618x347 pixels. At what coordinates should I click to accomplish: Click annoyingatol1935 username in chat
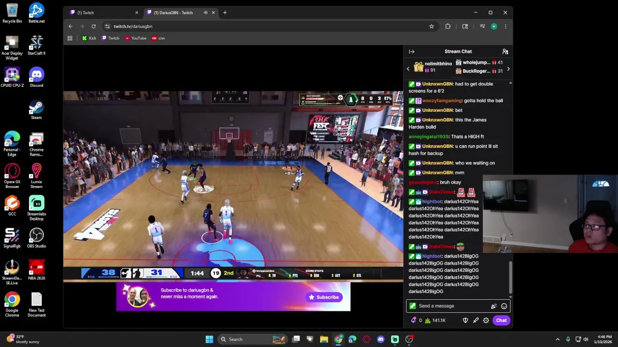click(429, 137)
